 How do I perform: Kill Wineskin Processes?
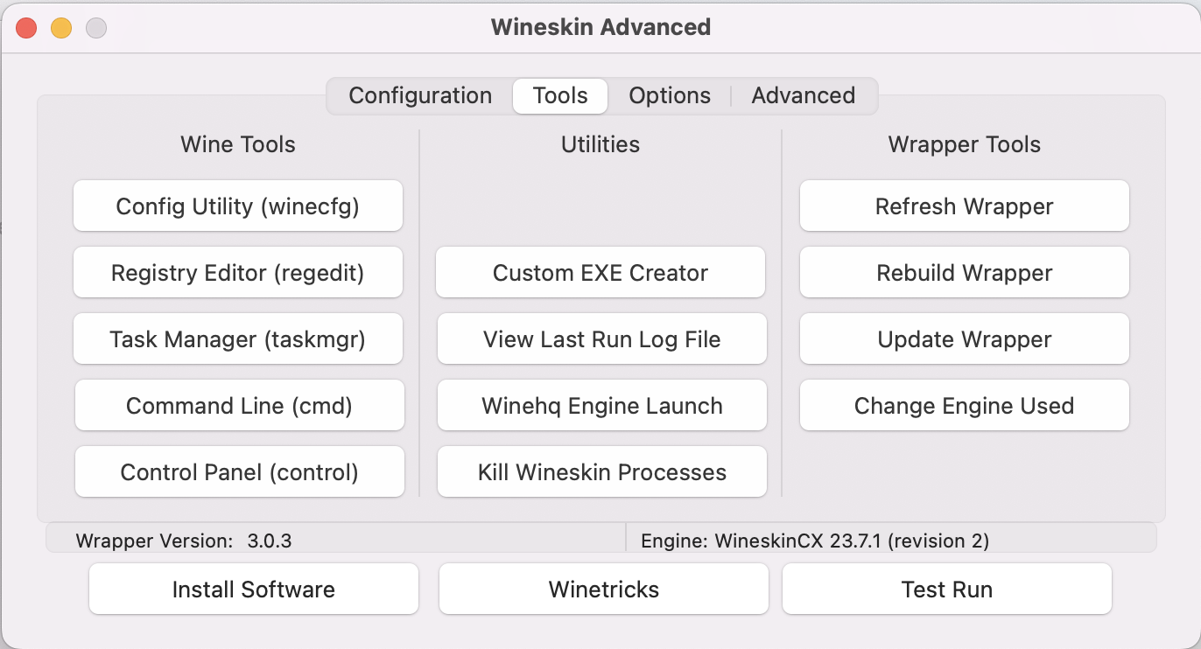point(602,472)
